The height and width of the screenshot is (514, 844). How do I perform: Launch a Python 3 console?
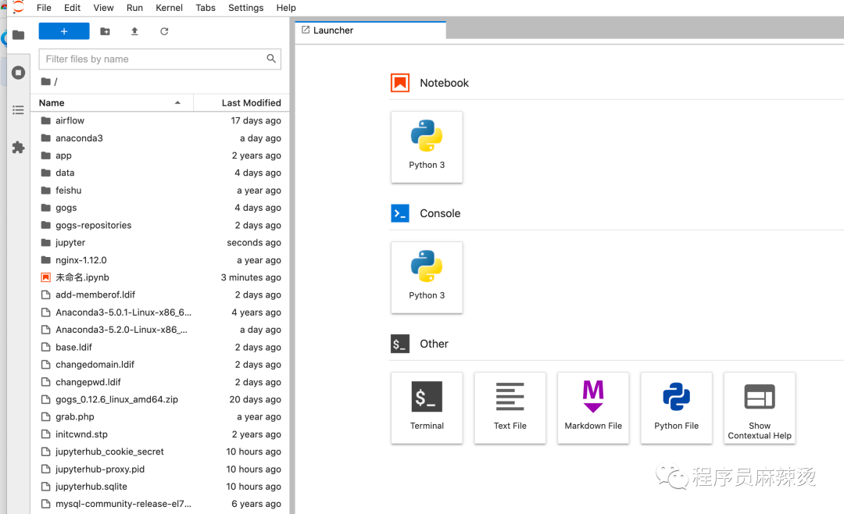pyautogui.click(x=427, y=277)
